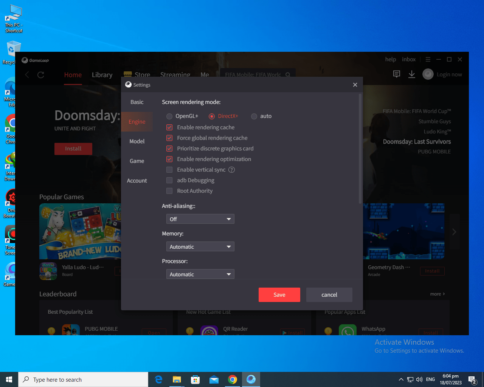Install Doomsday: Last Survivors
This screenshot has width=484, height=387.
[x=73, y=149]
